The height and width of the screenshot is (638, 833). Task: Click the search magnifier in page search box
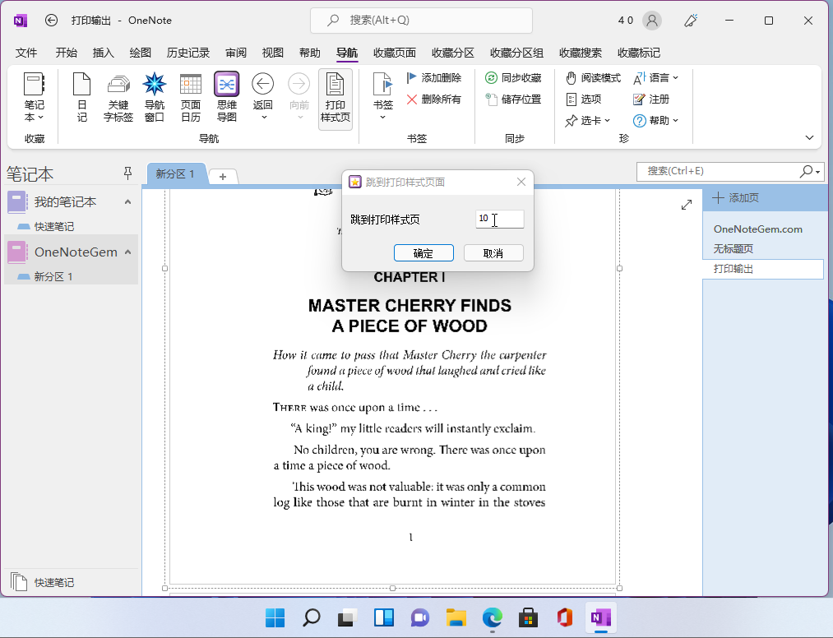807,171
